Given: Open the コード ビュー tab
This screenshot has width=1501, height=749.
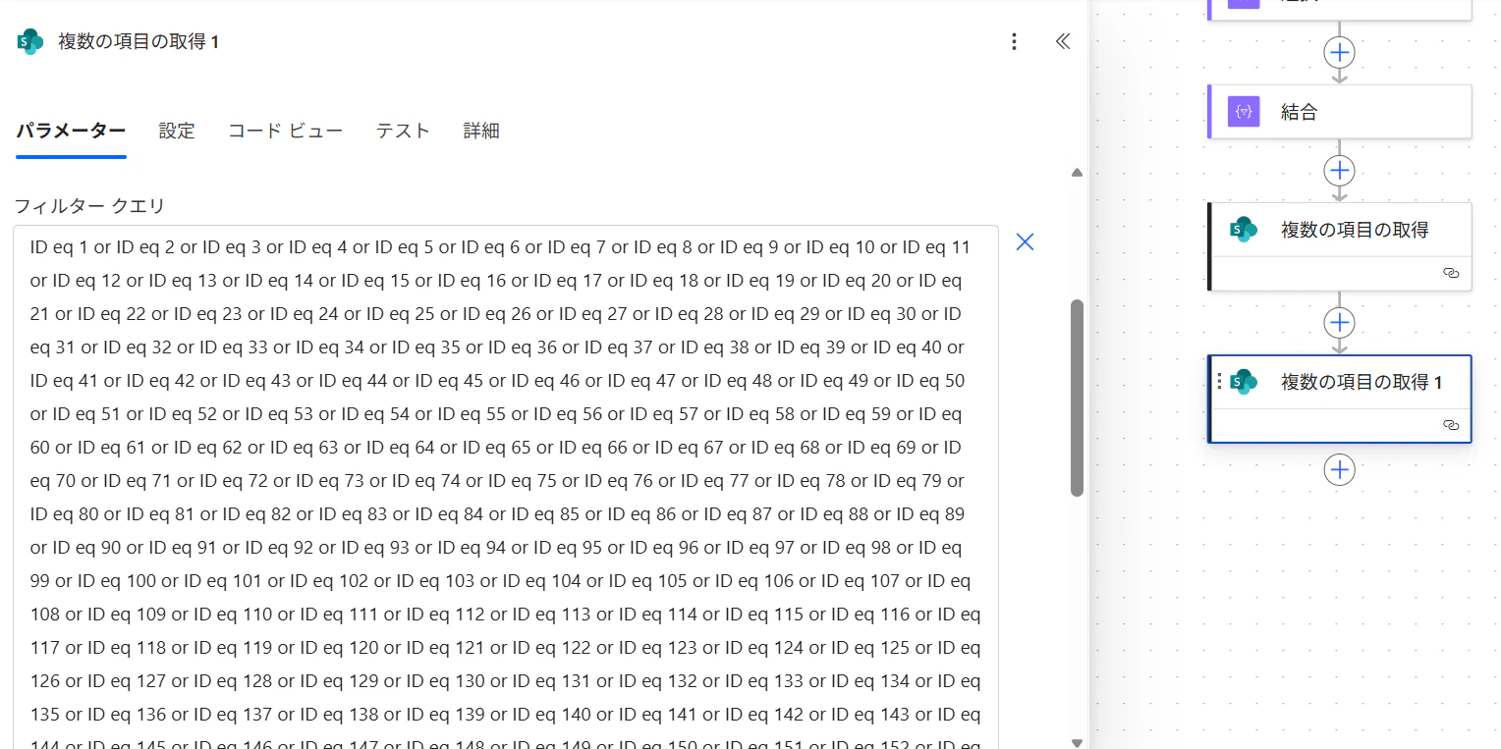Looking at the screenshot, I should tap(285, 131).
